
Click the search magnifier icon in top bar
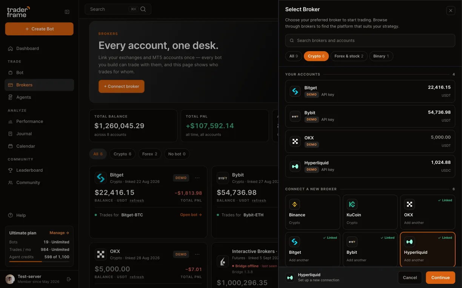(143, 9)
